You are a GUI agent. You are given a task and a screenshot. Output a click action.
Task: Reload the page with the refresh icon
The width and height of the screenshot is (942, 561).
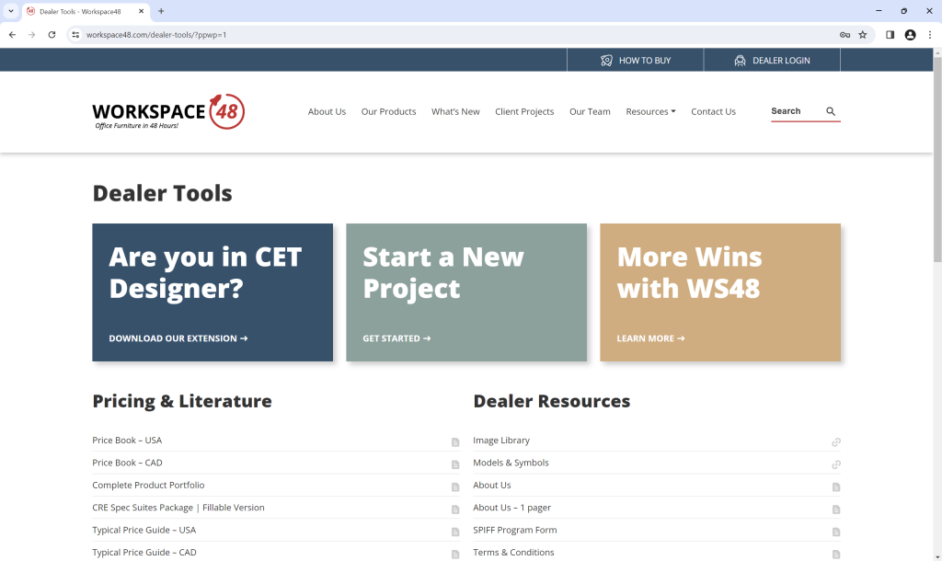pyautogui.click(x=52, y=34)
